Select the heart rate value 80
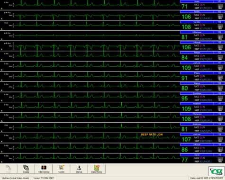 [185, 88]
